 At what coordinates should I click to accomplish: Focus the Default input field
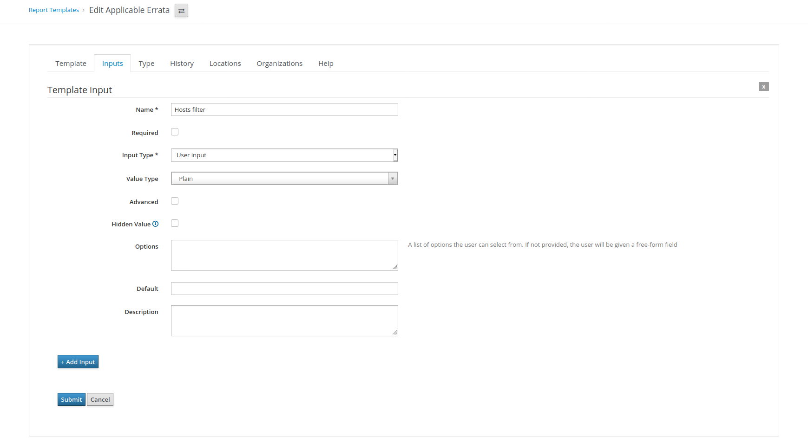click(x=284, y=289)
